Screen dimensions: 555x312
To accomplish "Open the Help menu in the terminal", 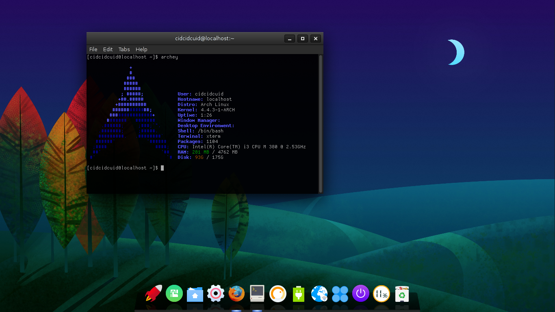I will click(x=141, y=49).
